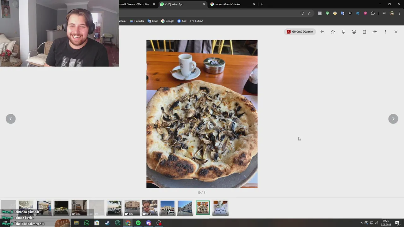
Task: Open the 1:25 video thumbnail
Action: pos(132,208)
